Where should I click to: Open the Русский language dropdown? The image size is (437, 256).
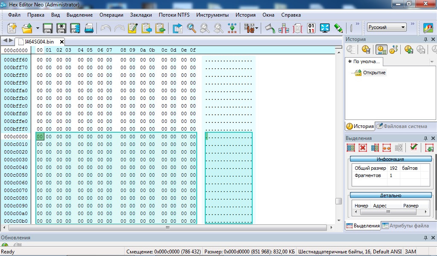click(x=387, y=27)
